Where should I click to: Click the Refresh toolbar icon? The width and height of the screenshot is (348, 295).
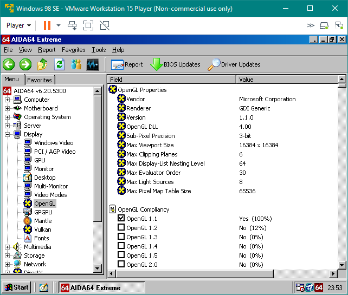pos(59,64)
